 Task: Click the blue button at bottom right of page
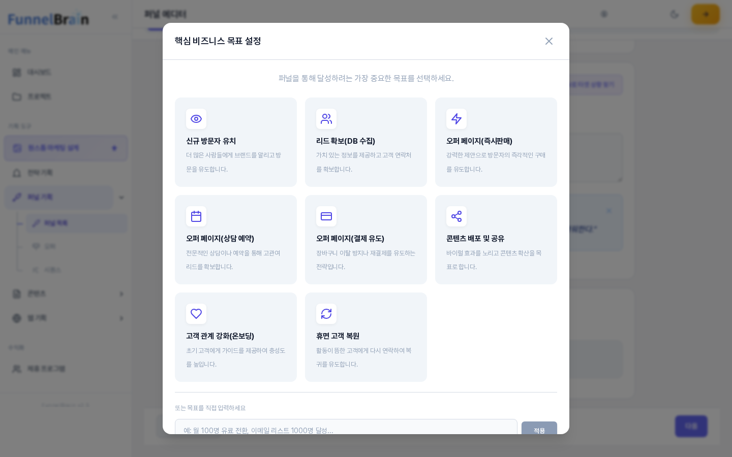[x=691, y=426]
